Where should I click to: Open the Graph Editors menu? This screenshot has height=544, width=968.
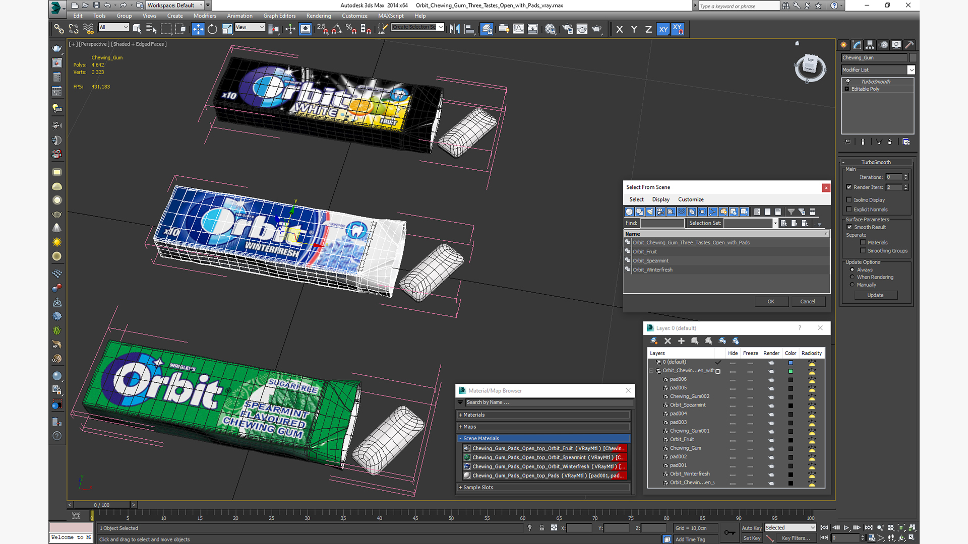tap(279, 16)
